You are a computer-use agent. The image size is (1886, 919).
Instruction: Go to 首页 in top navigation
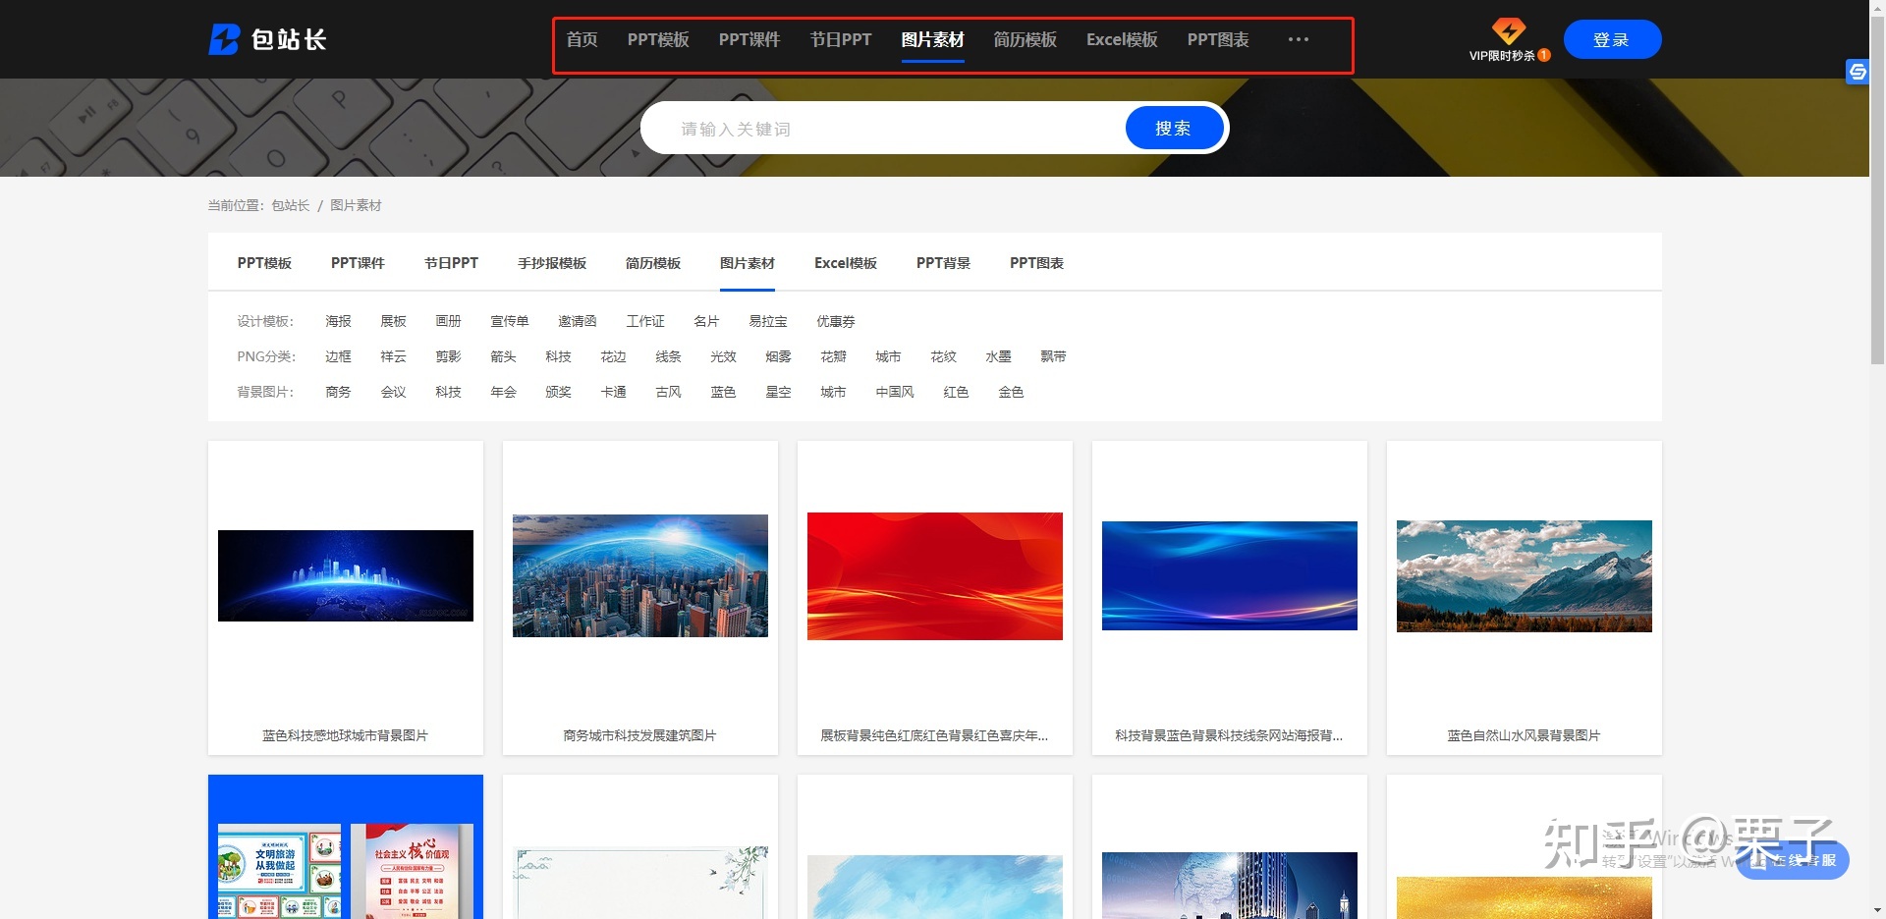coord(582,39)
